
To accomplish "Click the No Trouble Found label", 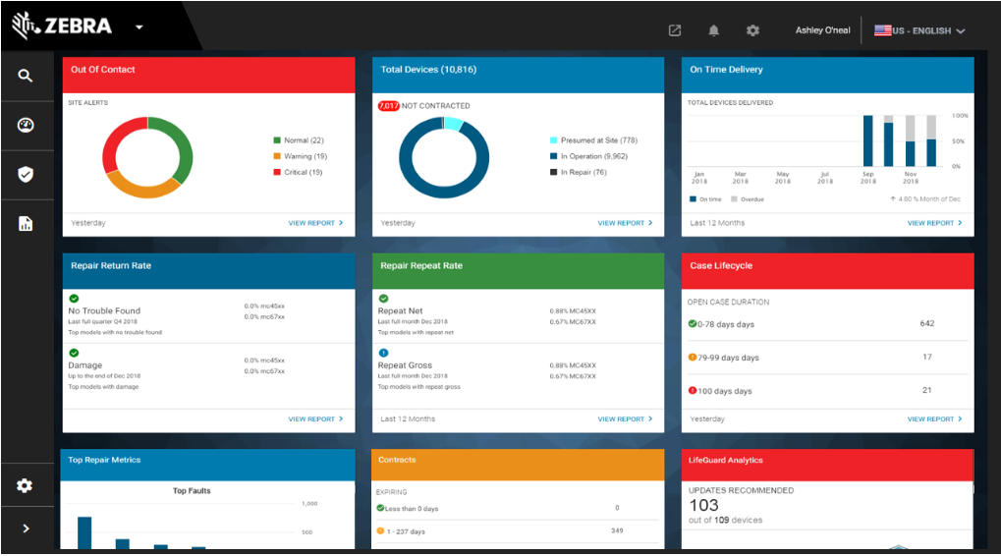I will tap(104, 310).
